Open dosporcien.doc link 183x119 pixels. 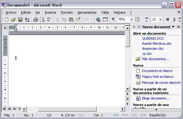[153, 49]
